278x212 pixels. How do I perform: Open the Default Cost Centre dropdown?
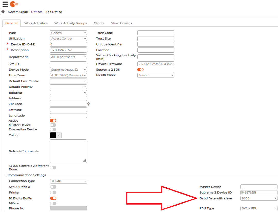68,81
